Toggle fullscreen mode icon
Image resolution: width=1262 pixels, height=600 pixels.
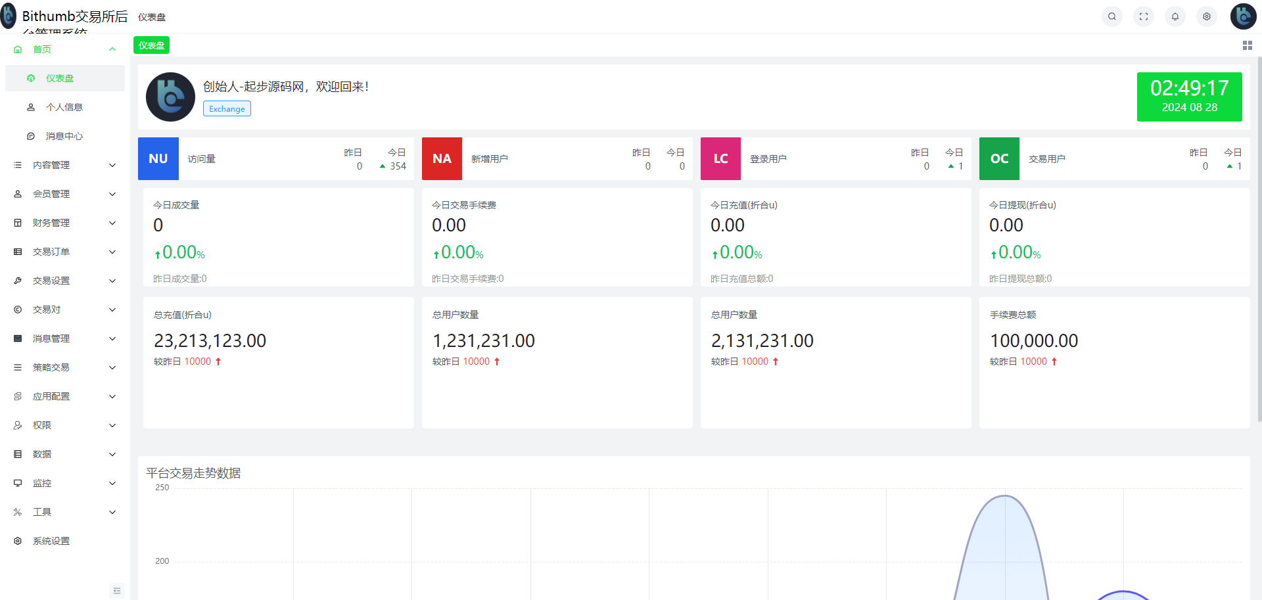[1143, 16]
